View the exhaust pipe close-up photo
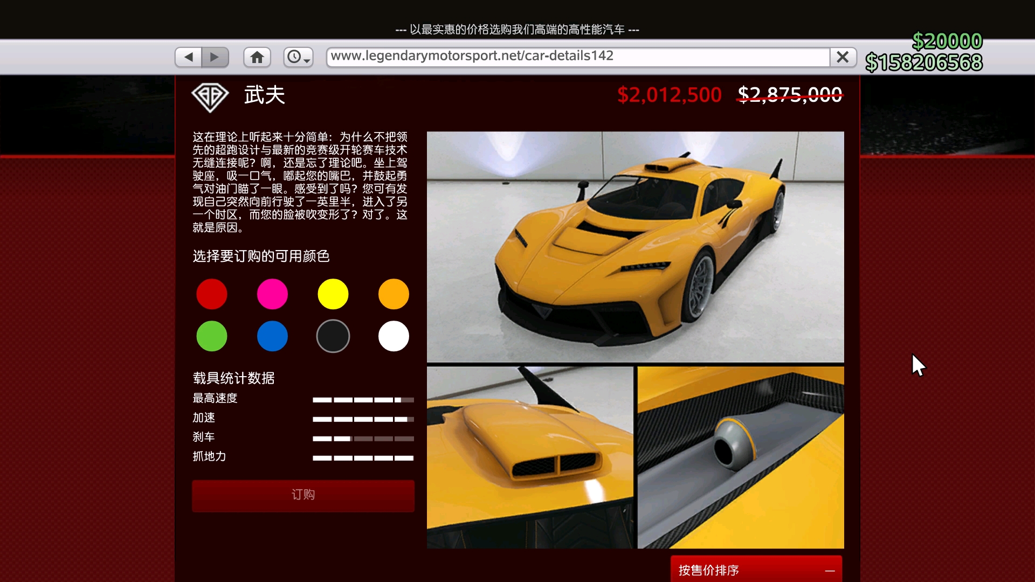The image size is (1035, 582). pos(741,458)
